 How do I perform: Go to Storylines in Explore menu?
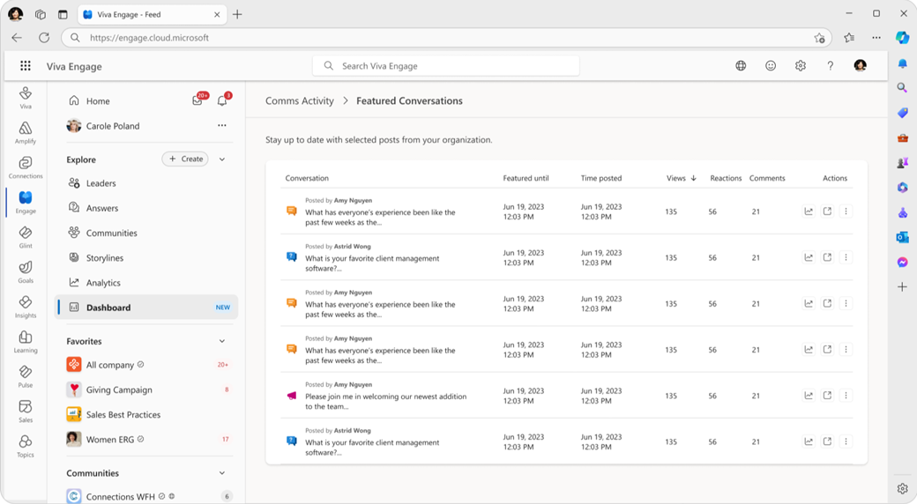(104, 258)
